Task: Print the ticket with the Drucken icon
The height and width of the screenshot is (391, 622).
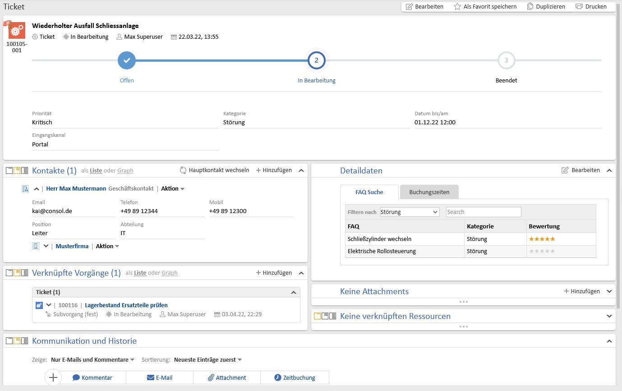Action: (x=579, y=6)
